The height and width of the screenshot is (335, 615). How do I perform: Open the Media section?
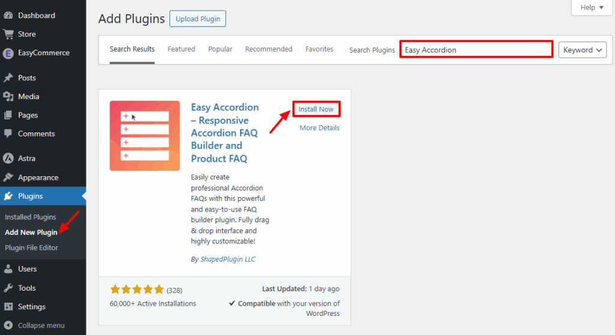pos(29,96)
